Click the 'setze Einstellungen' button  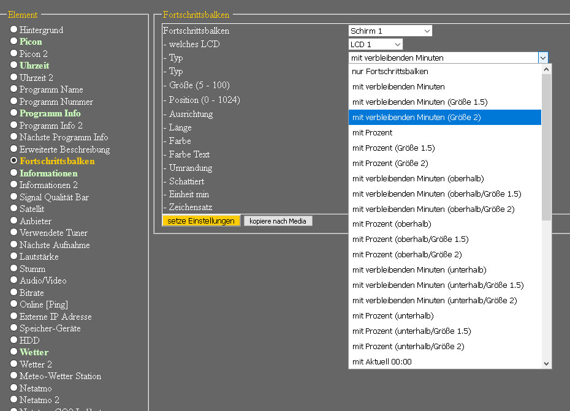201,221
